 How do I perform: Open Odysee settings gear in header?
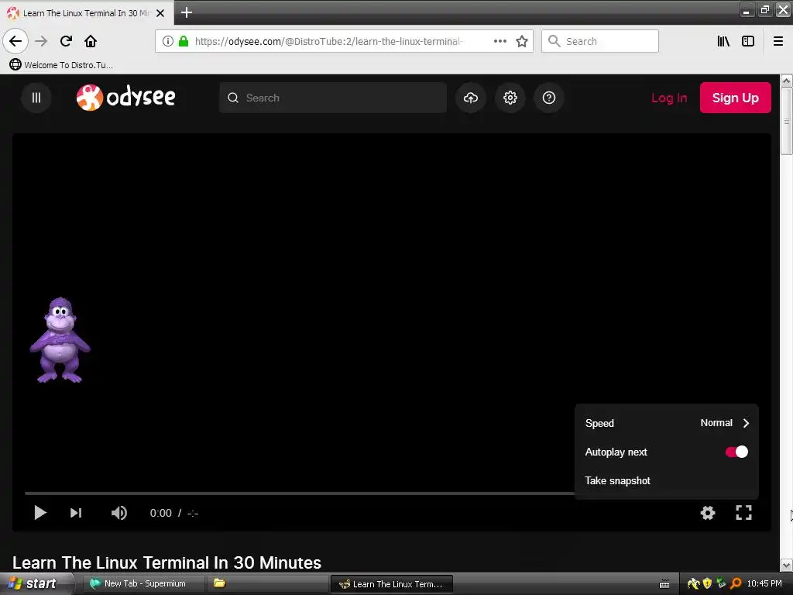coord(510,98)
